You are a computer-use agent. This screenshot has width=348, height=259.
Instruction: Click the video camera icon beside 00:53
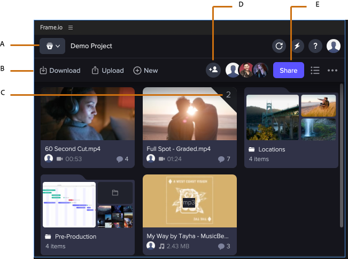(x=59, y=159)
